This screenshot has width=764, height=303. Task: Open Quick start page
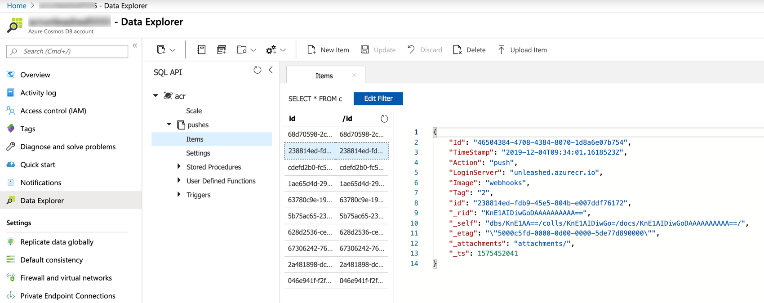[x=38, y=165]
